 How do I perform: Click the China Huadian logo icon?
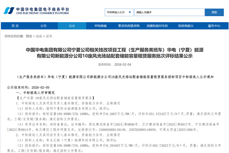[x=9, y=10]
